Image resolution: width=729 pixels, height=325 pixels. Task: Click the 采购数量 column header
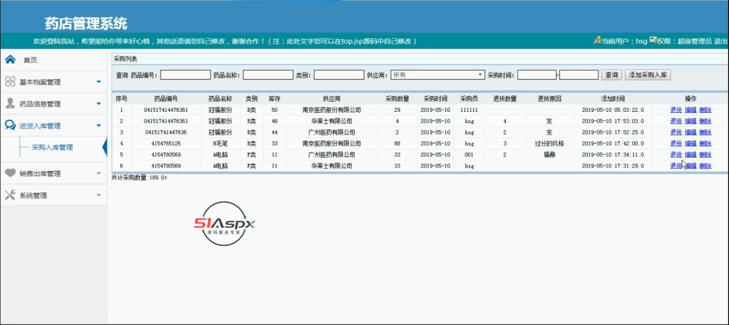coord(397,99)
